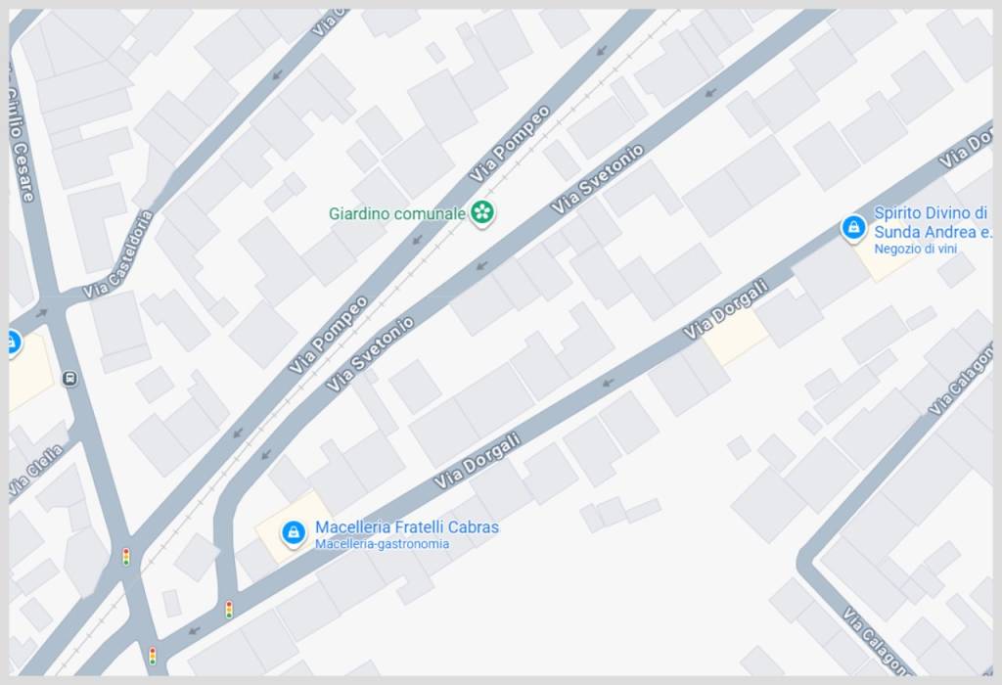
Task: Click the Macelleria Fratelli Cabras name label
Action: click(x=407, y=527)
